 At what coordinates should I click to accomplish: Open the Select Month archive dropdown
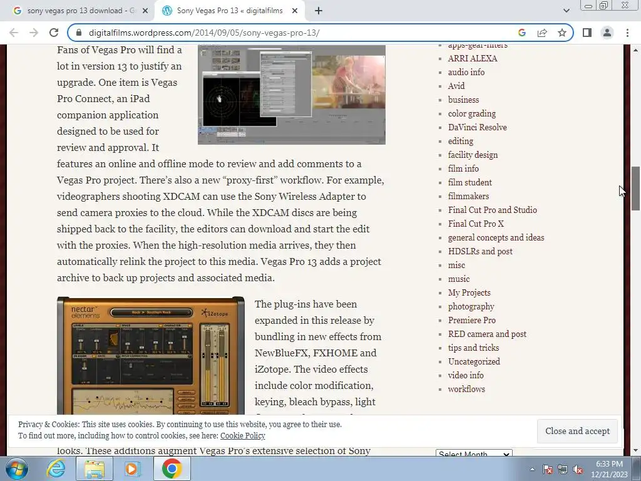[x=474, y=453]
